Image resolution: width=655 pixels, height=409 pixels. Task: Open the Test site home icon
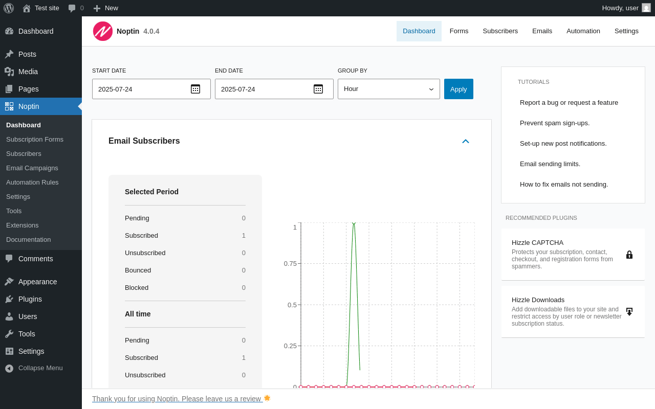27,8
